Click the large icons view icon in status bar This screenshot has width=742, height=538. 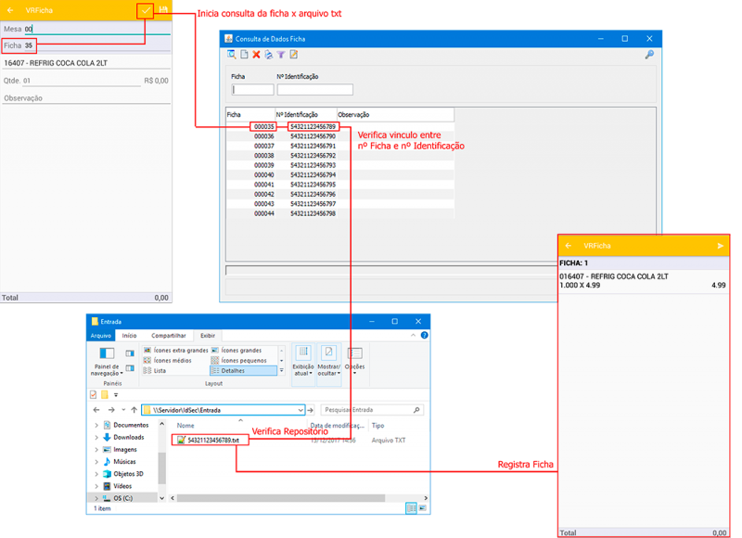(423, 508)
